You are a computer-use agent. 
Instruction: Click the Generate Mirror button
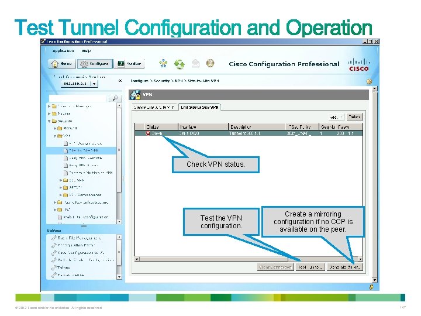345,267
